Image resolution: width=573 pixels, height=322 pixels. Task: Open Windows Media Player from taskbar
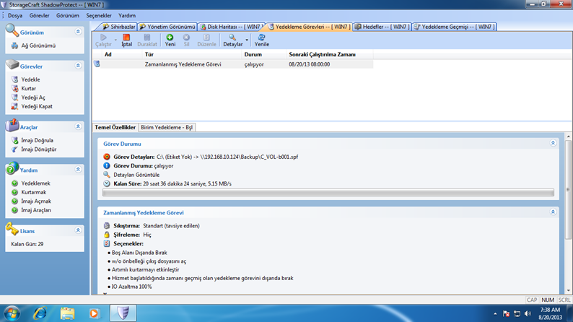point(94,313)
